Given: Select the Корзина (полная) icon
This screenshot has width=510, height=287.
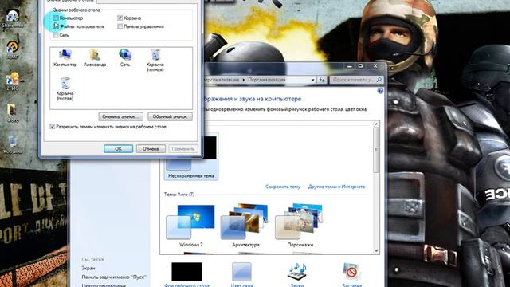Looking at the screenshot, I should pos(155,61).
